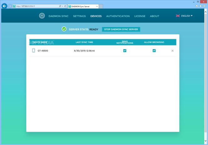This screenshot has height=145, width=208.
Task: Click the UK flag language icon
Action: click(178, 16)
